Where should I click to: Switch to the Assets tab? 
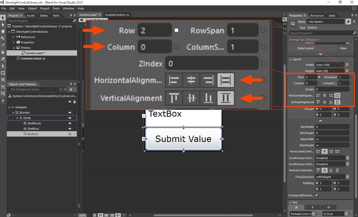point(31,16)
